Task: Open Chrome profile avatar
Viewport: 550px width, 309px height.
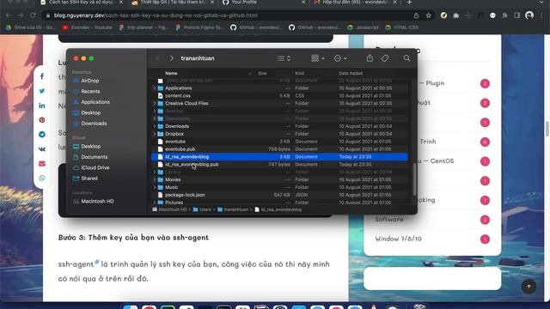Action: [x=529, y=15]
